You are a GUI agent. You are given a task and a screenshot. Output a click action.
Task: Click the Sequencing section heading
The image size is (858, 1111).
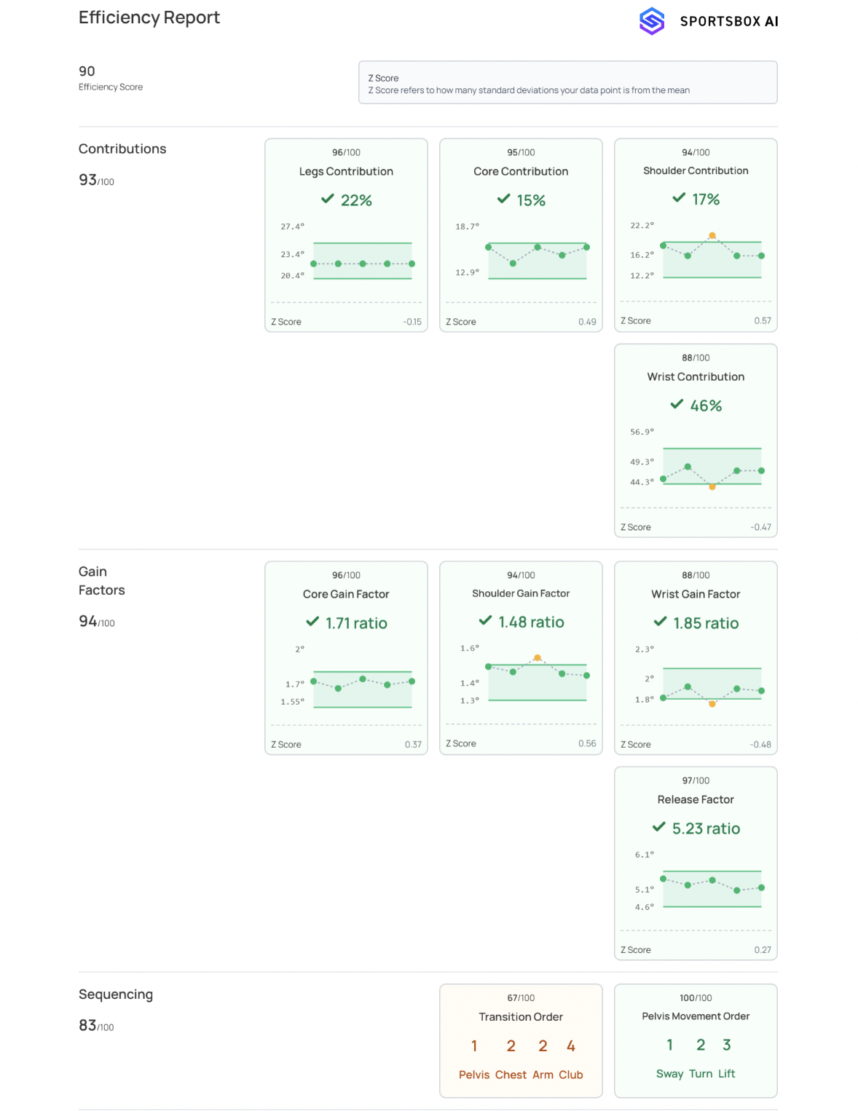pos(116,994)
